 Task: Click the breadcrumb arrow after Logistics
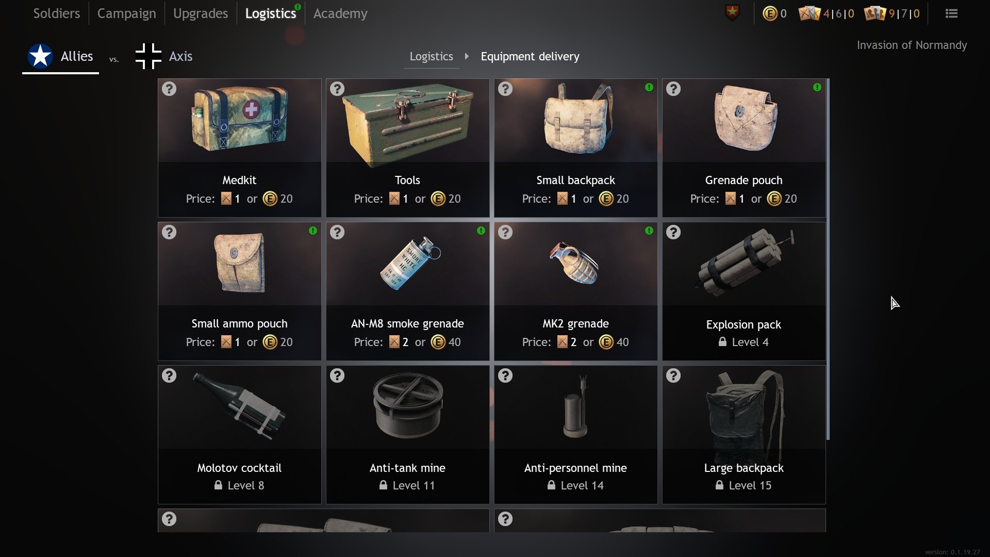467,56
